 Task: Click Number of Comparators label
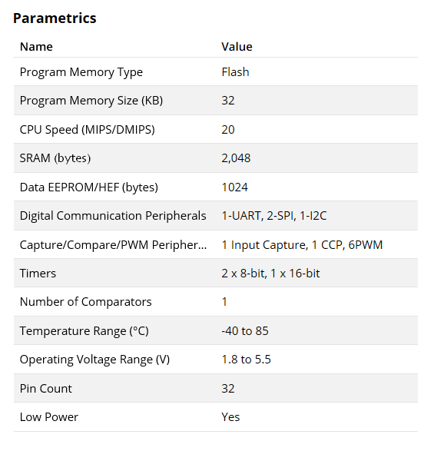click(85, 302)
